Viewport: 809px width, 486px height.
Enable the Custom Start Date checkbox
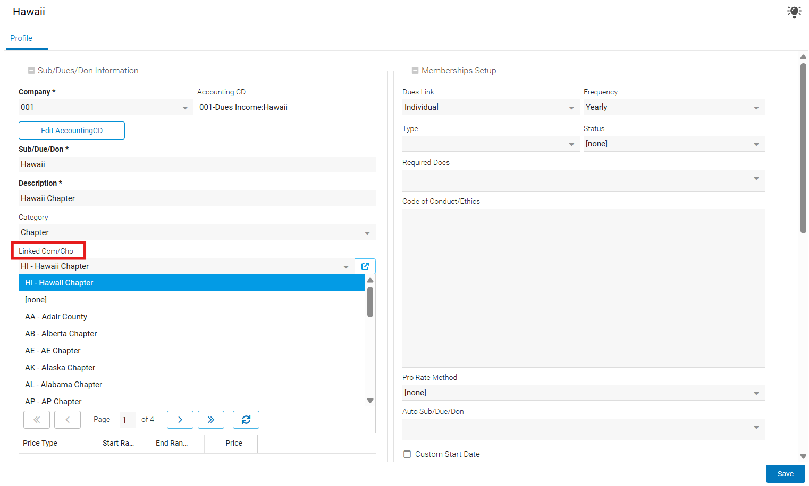pos(407,454)
